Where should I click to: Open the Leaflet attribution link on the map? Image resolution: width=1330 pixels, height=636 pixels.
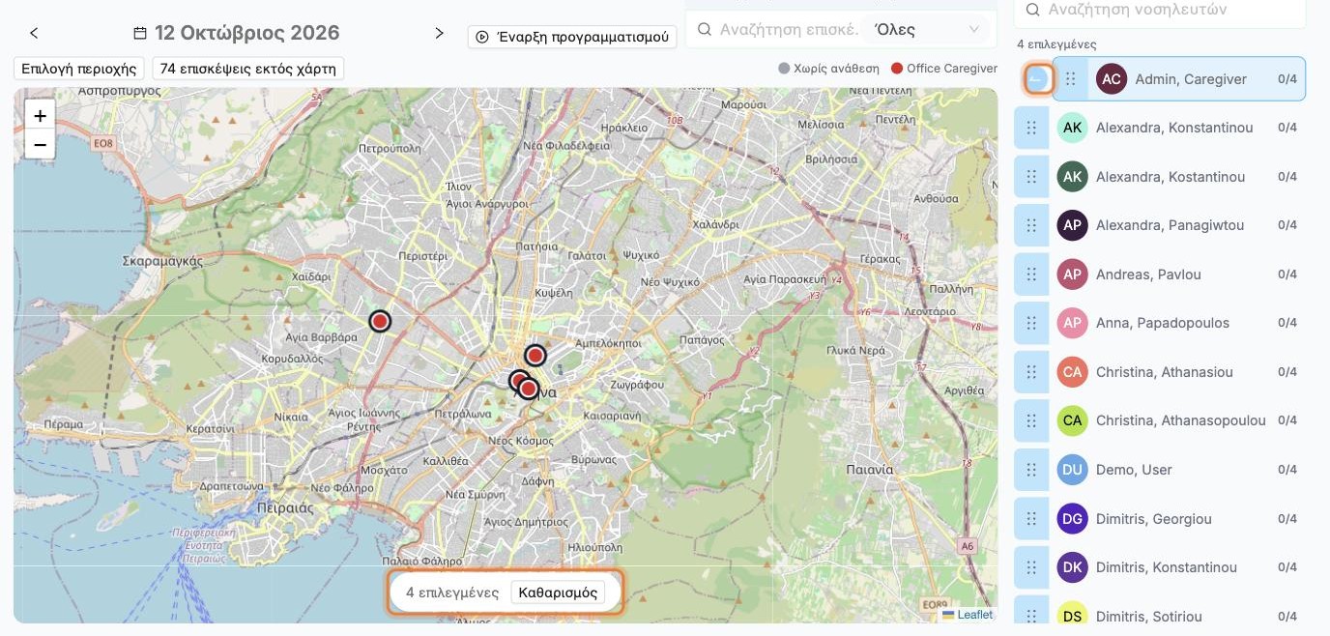[x=968, y=615]
